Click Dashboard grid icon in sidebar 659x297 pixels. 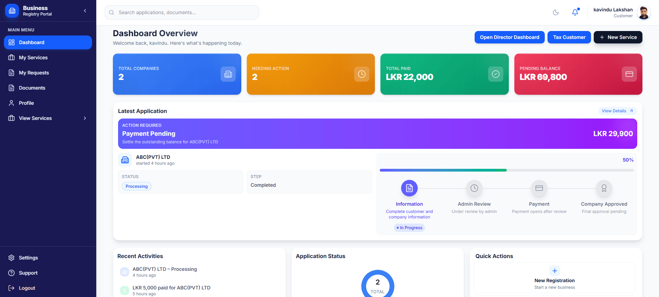(11, 42)
